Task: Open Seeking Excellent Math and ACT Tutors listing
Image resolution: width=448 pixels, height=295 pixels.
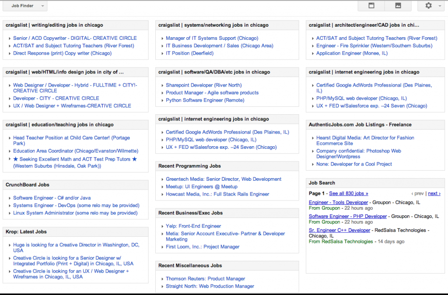Action: tap(75, 162)
